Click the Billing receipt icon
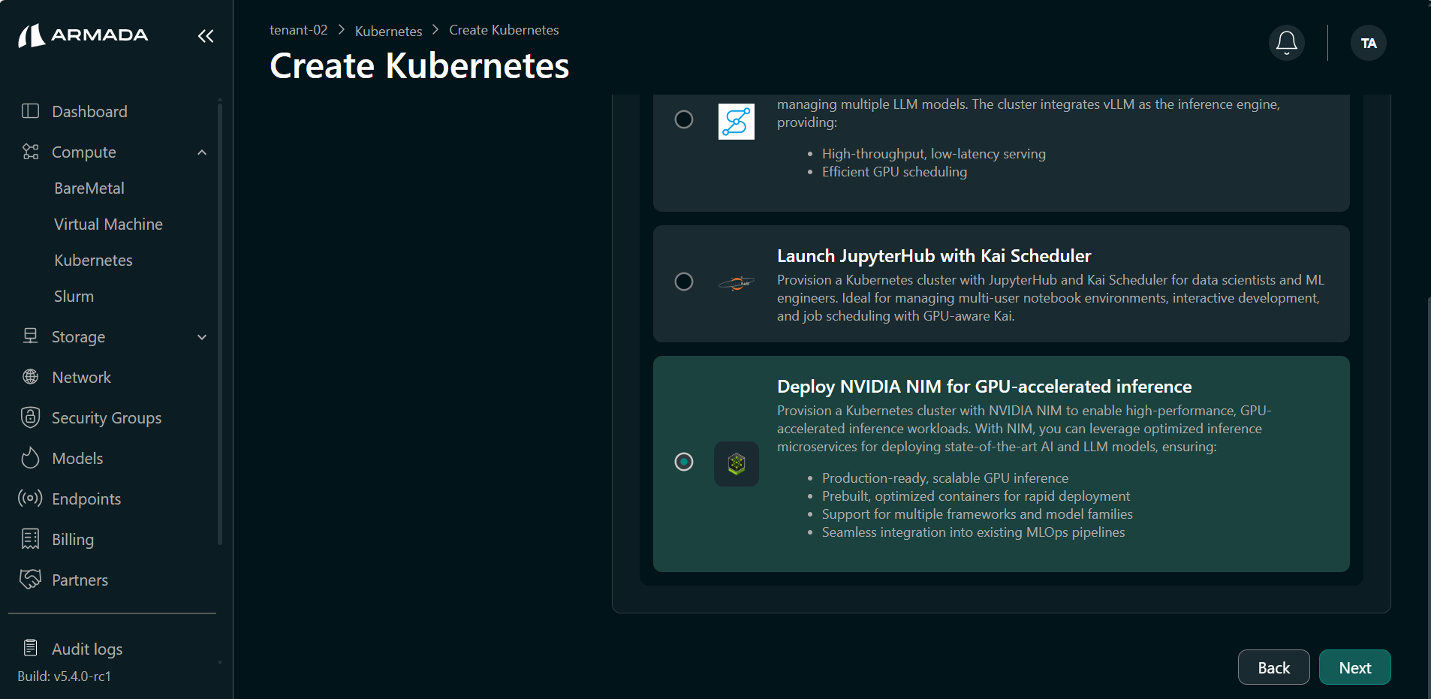 click(x=30, y=539)
